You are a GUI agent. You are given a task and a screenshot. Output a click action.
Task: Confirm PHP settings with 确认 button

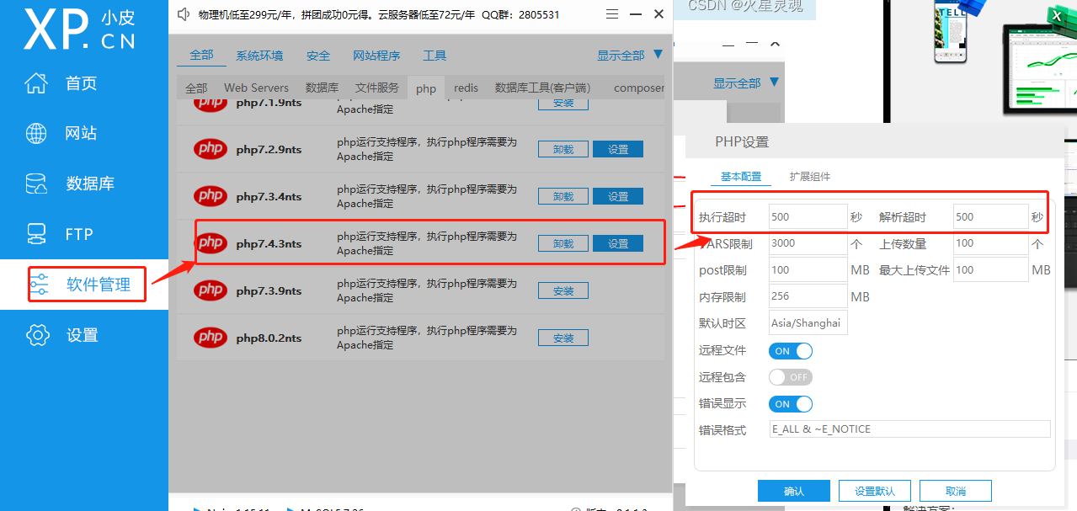(794, 491)
